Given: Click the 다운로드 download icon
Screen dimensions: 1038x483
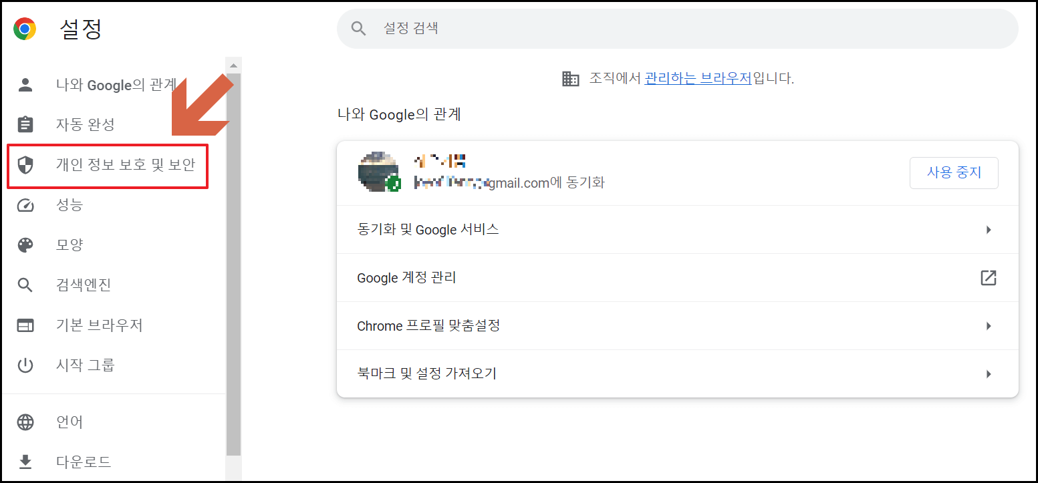Looking at the screenshot, I should click(x=26, y=462).
